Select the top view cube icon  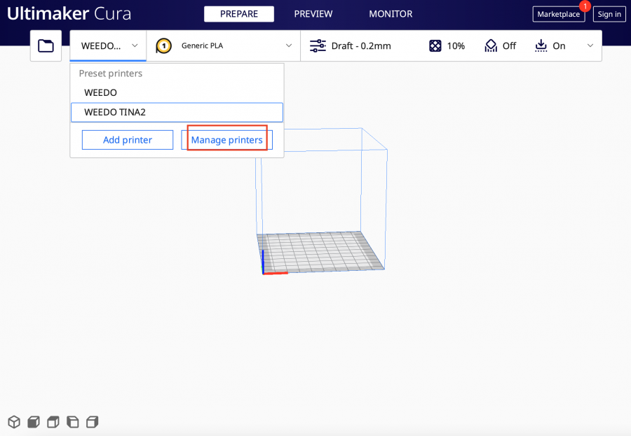pyautogui.click(x=53, y=422)
